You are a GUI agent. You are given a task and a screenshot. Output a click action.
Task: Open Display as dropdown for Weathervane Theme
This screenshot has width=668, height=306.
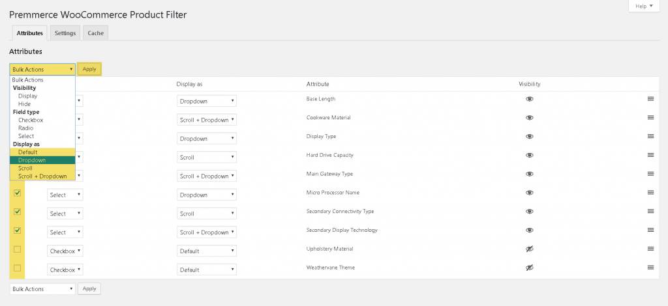point(207,270)
